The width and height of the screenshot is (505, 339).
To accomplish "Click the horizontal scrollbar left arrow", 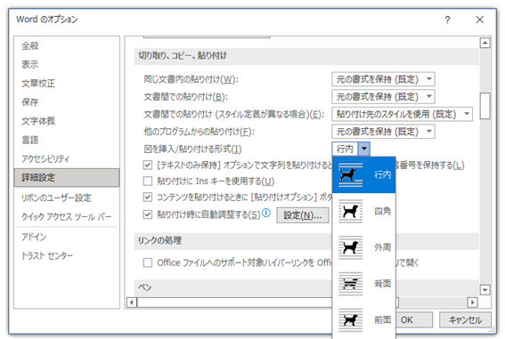I will tap(132, 303).
